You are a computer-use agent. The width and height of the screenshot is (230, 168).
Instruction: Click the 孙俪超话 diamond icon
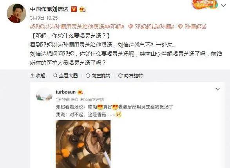pos(180,27)
